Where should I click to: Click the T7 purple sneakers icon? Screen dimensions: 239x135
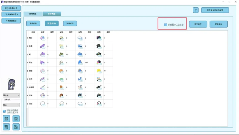coord(43,54)
